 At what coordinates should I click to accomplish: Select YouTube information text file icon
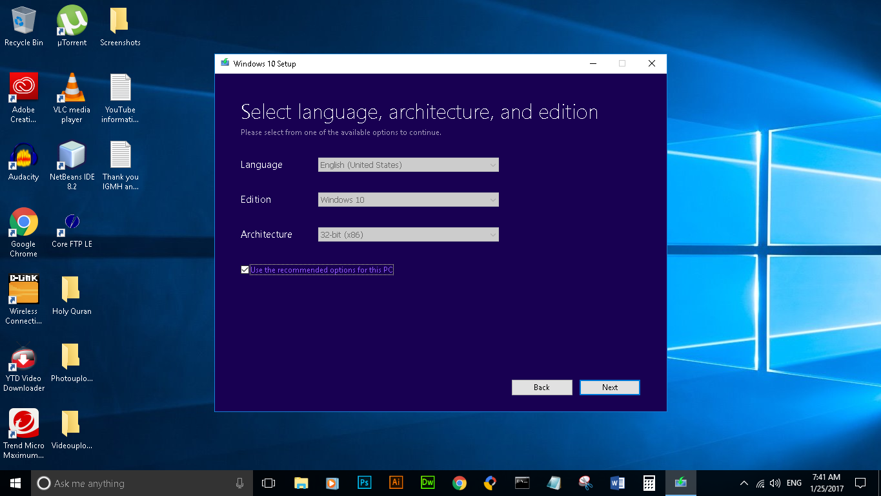120,98
